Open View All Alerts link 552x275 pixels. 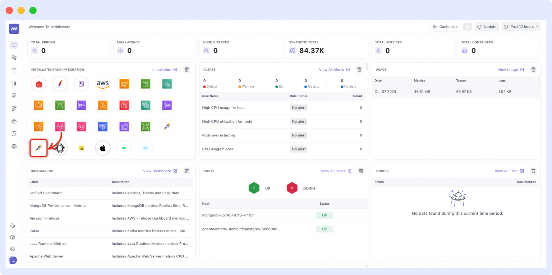(332, 70)
